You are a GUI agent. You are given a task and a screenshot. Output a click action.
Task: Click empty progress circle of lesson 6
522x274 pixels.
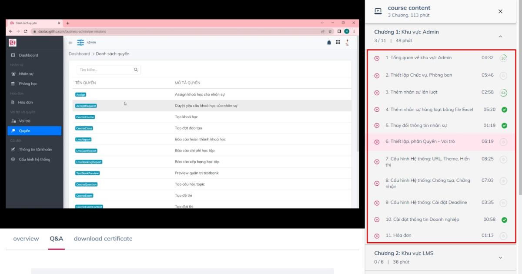503,142
